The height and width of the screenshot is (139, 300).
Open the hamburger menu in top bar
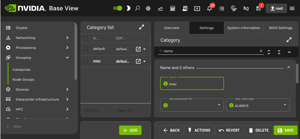pyautogui.click(x=292, y=8)
